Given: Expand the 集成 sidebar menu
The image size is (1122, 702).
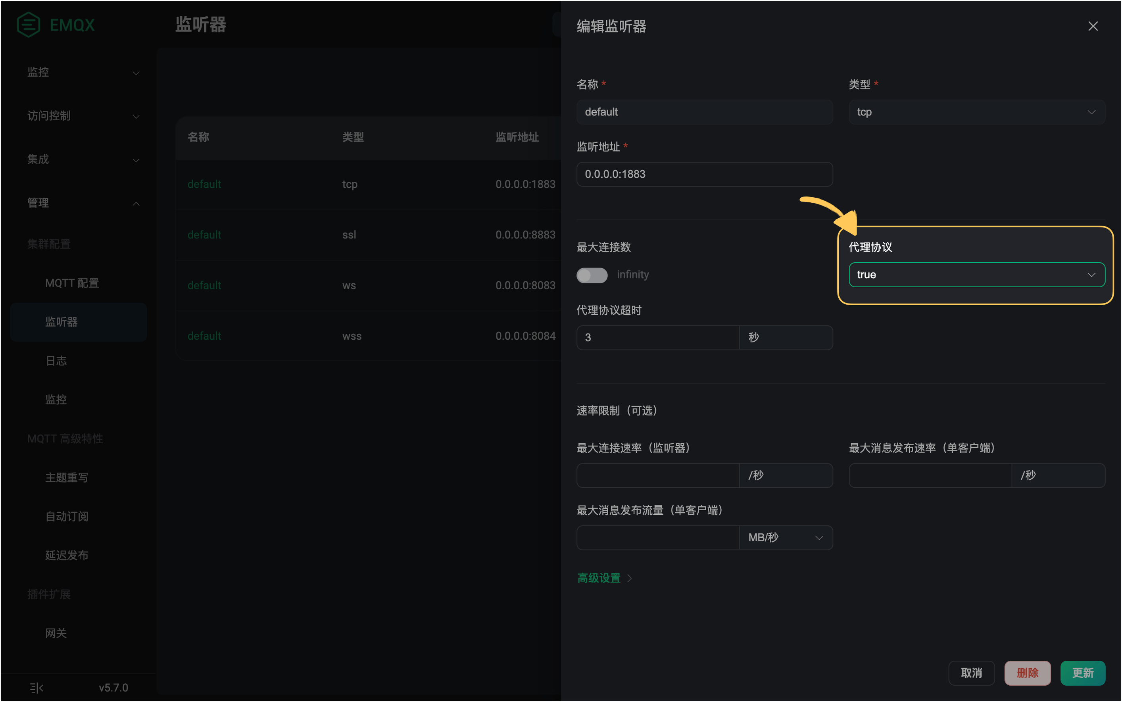Looking at the screenshot, I should click(x=83, y=160).
